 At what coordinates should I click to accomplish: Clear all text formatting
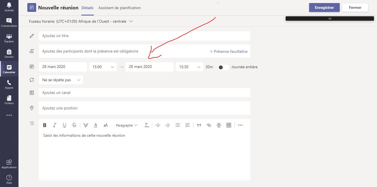click(147, 125)
